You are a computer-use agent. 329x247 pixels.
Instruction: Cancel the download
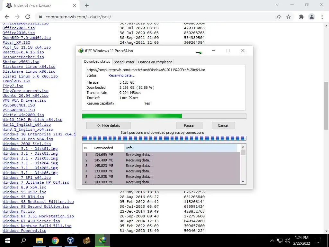pyautogui.click(x=223, y=125)
